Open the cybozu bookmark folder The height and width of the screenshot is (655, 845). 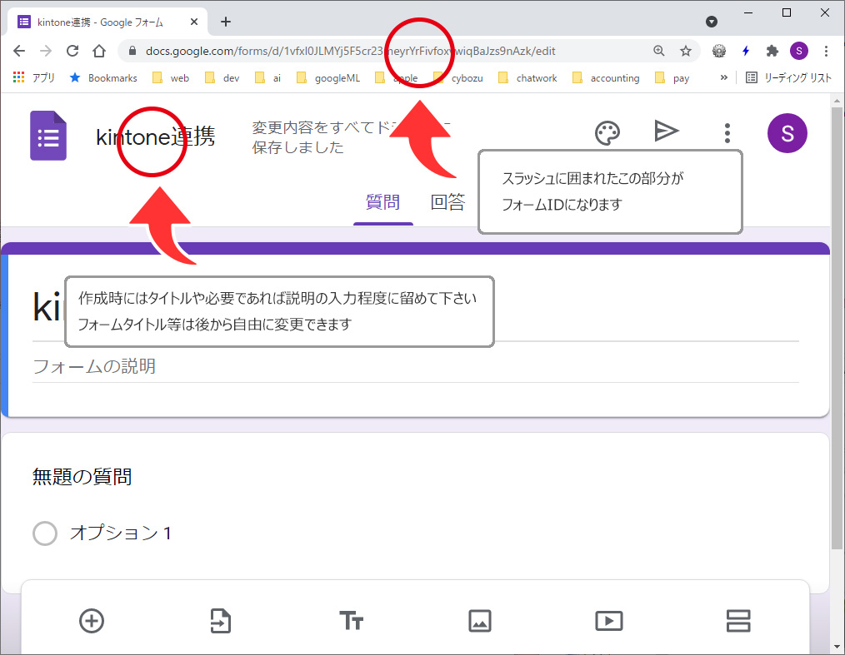[459, 78]
